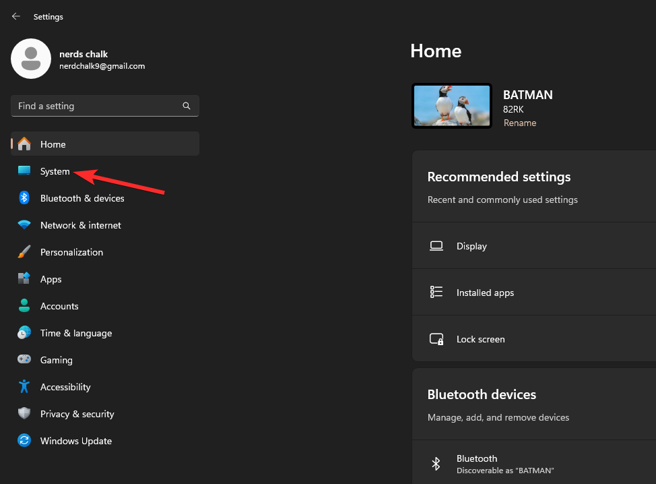Click the Windows Update icon
The image size is (656, 484).
tap(24, 441)
